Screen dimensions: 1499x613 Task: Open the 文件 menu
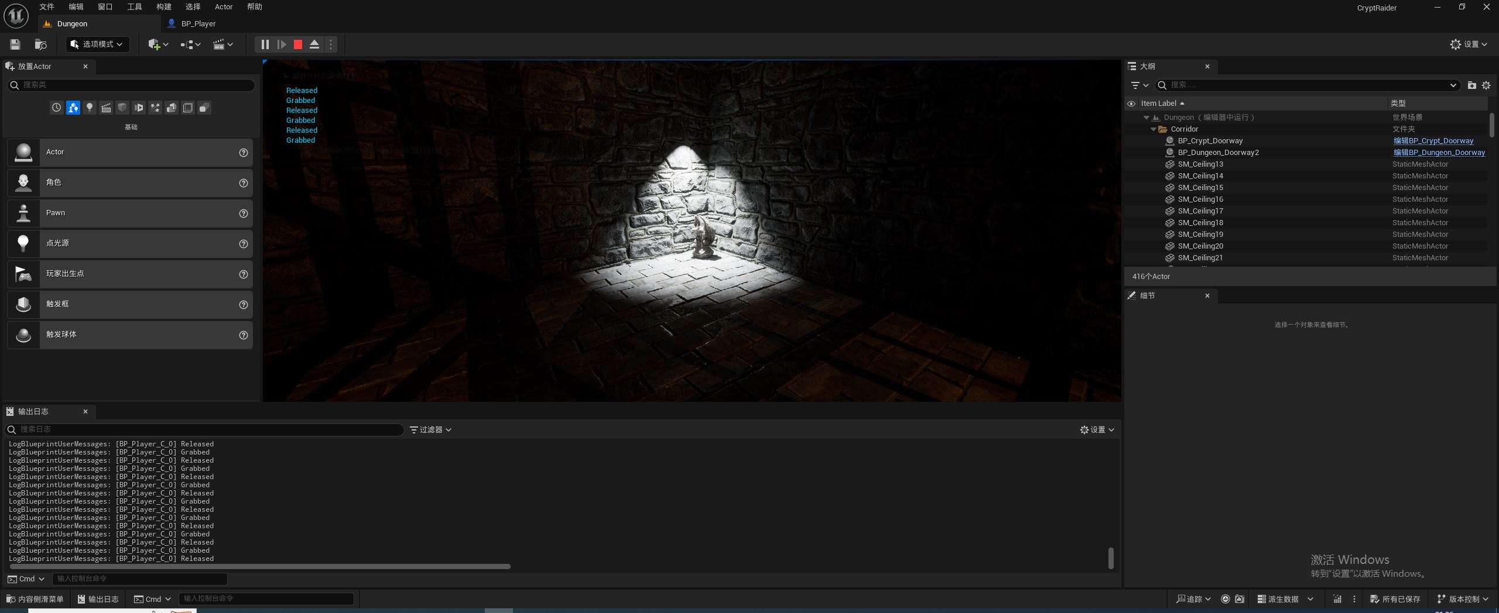pyautogui.click(x=47, y=7)
